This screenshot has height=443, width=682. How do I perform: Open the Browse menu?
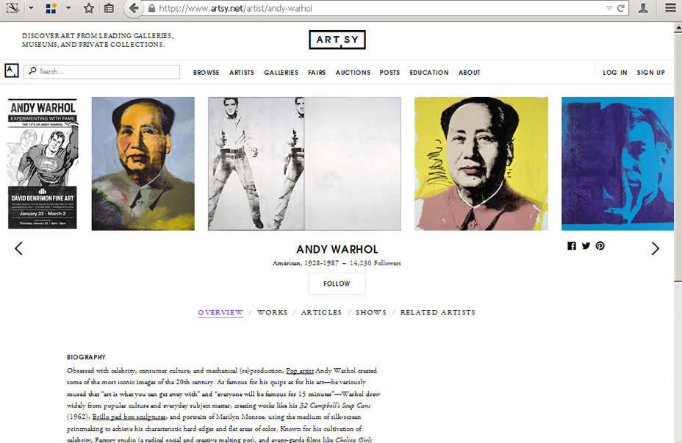(x=207, y=73)
